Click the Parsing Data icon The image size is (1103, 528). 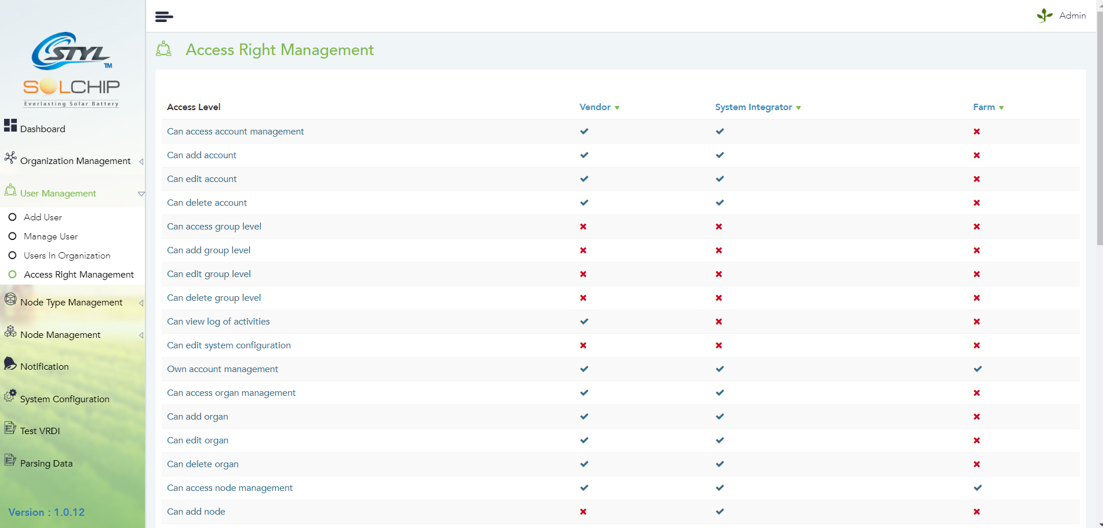click(10, 460)
